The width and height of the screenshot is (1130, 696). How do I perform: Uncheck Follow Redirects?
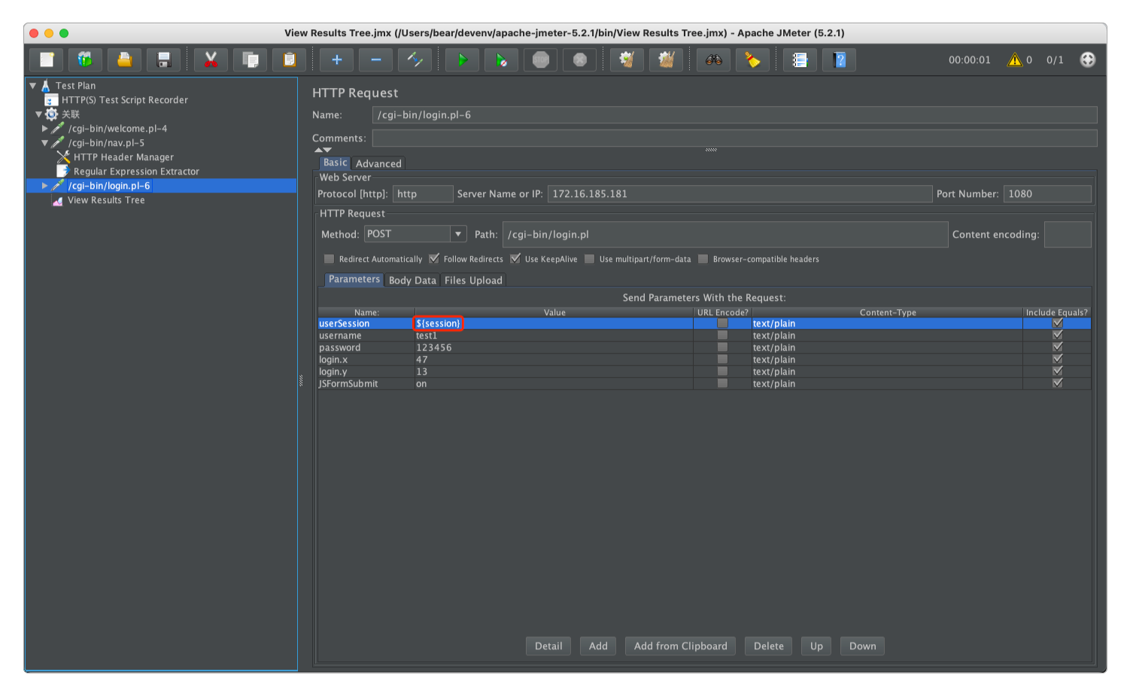click(x=434, y=259)
